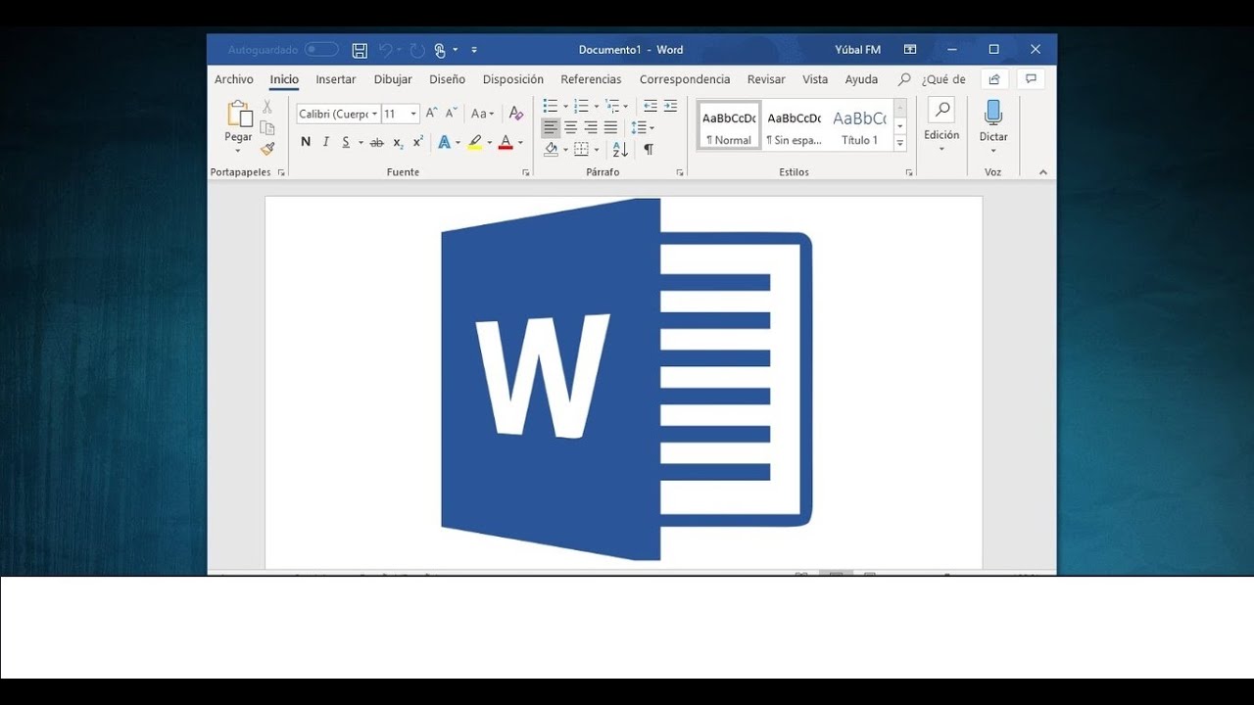Open the Calibri font name dropdown
Image resolution: width=1254 pixels, height=705 pixels.
click(374, 115)
